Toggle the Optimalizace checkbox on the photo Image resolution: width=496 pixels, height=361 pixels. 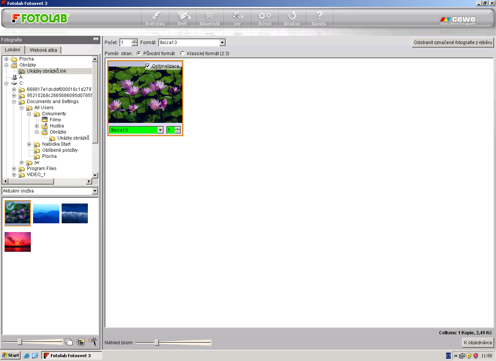(148, 66)
